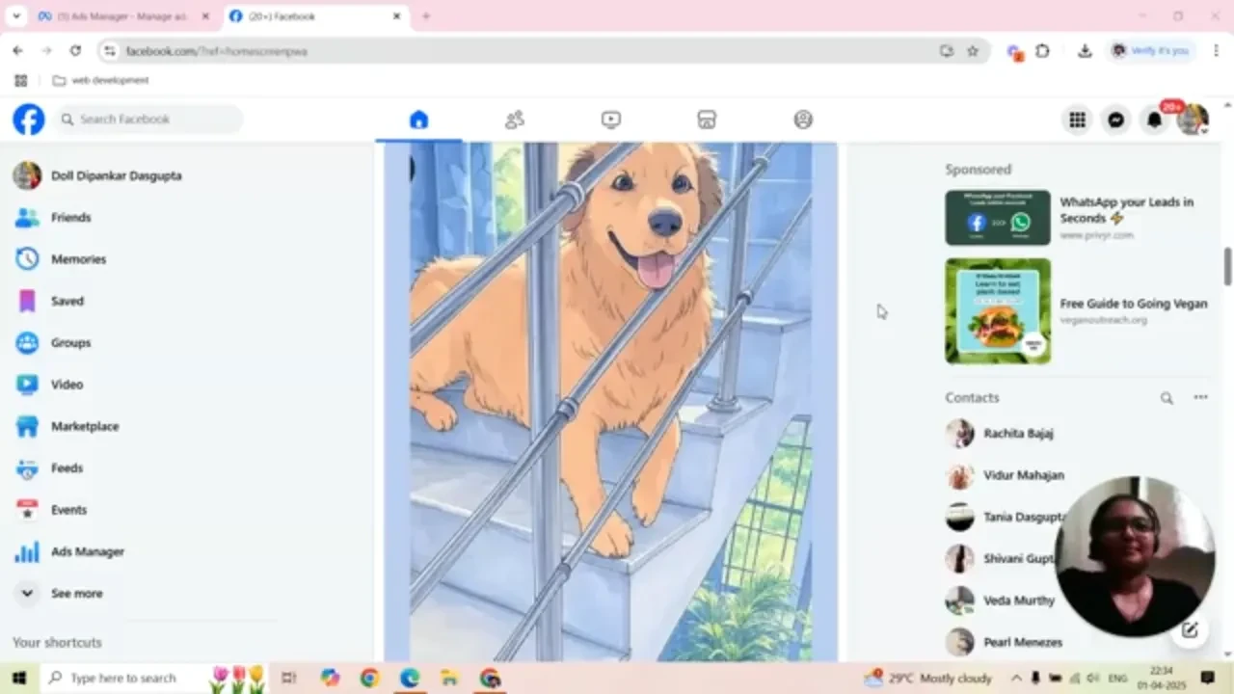This screenshot has width=1234, height=694.
Task: Open the Chrome Extensions puzzle icon
Action: click(1042, 51)
